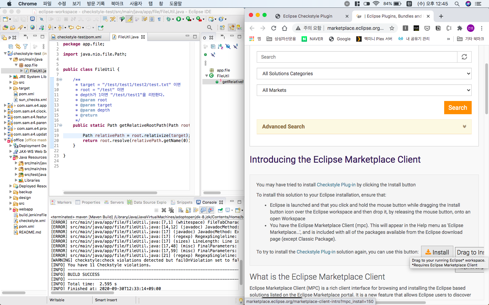Click Pin Console icon
The height and width of the screenshot is (305, 489).
[220, 210]
